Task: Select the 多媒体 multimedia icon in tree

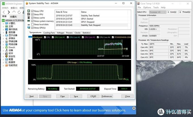Action: 7,38
